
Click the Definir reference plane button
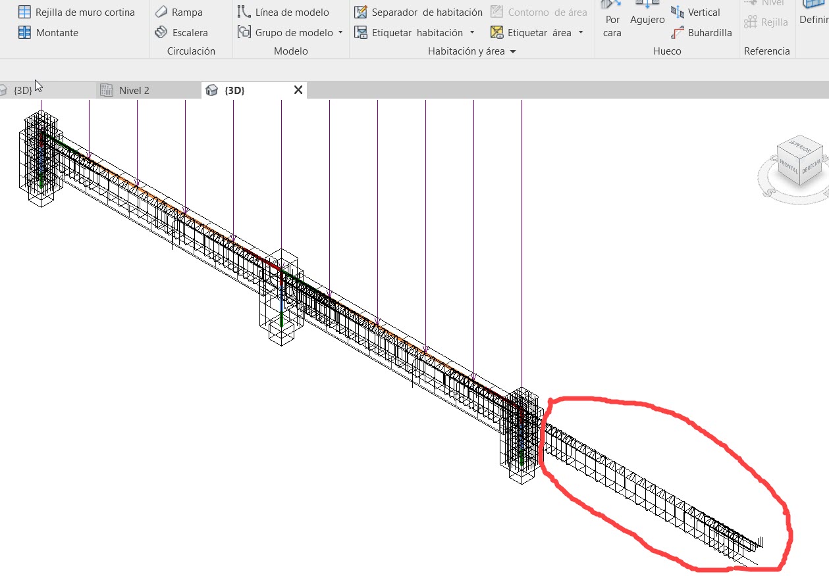(816, 16)
